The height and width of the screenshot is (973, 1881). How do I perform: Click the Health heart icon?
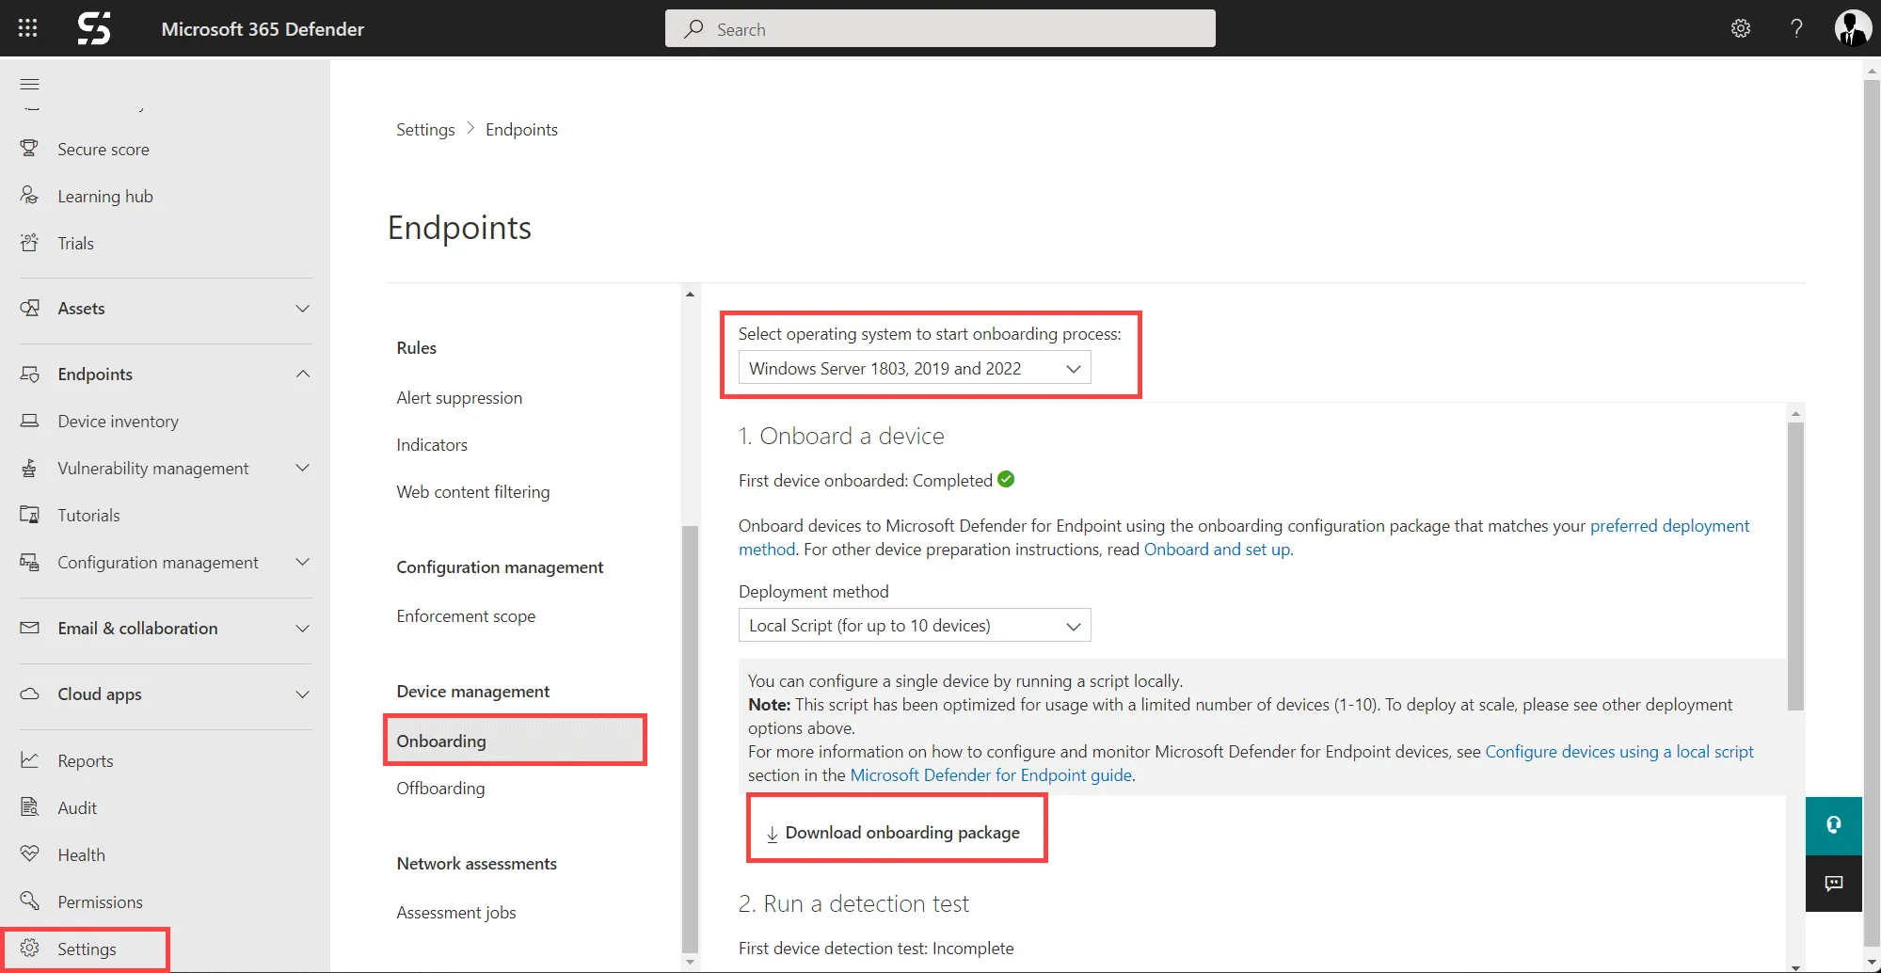[30, 854]
